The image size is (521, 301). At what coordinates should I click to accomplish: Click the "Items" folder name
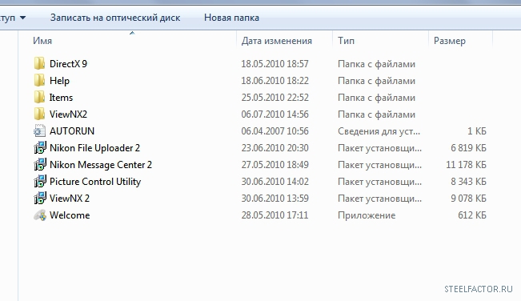[61, 98]
